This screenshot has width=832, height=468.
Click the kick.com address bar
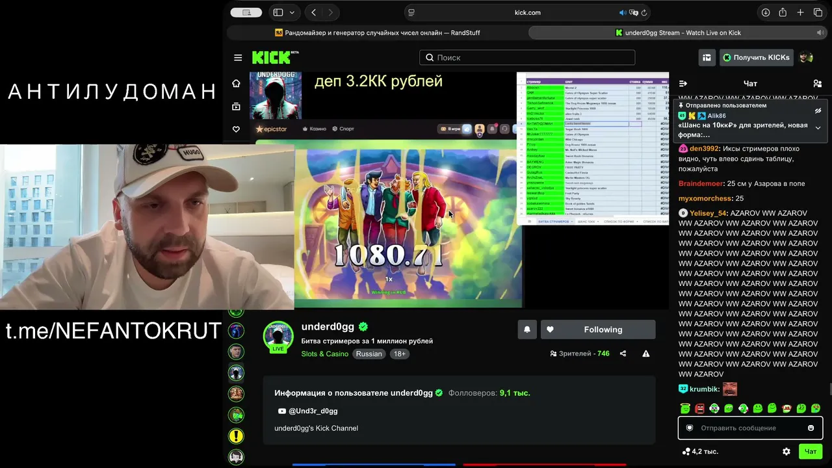[x=526, y=12]
